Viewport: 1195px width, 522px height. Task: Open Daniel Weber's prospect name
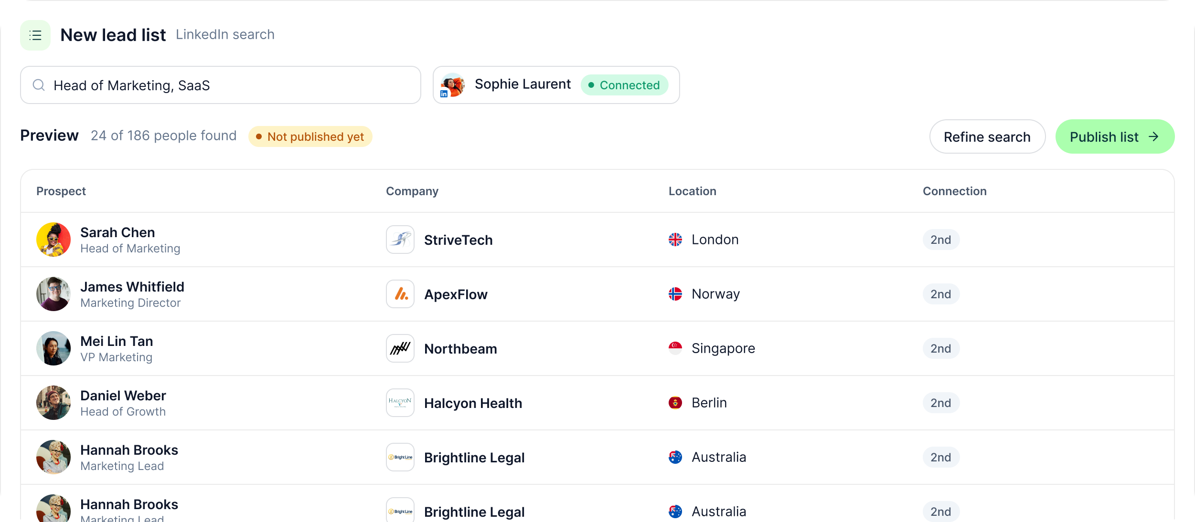(x=123, y=396)
